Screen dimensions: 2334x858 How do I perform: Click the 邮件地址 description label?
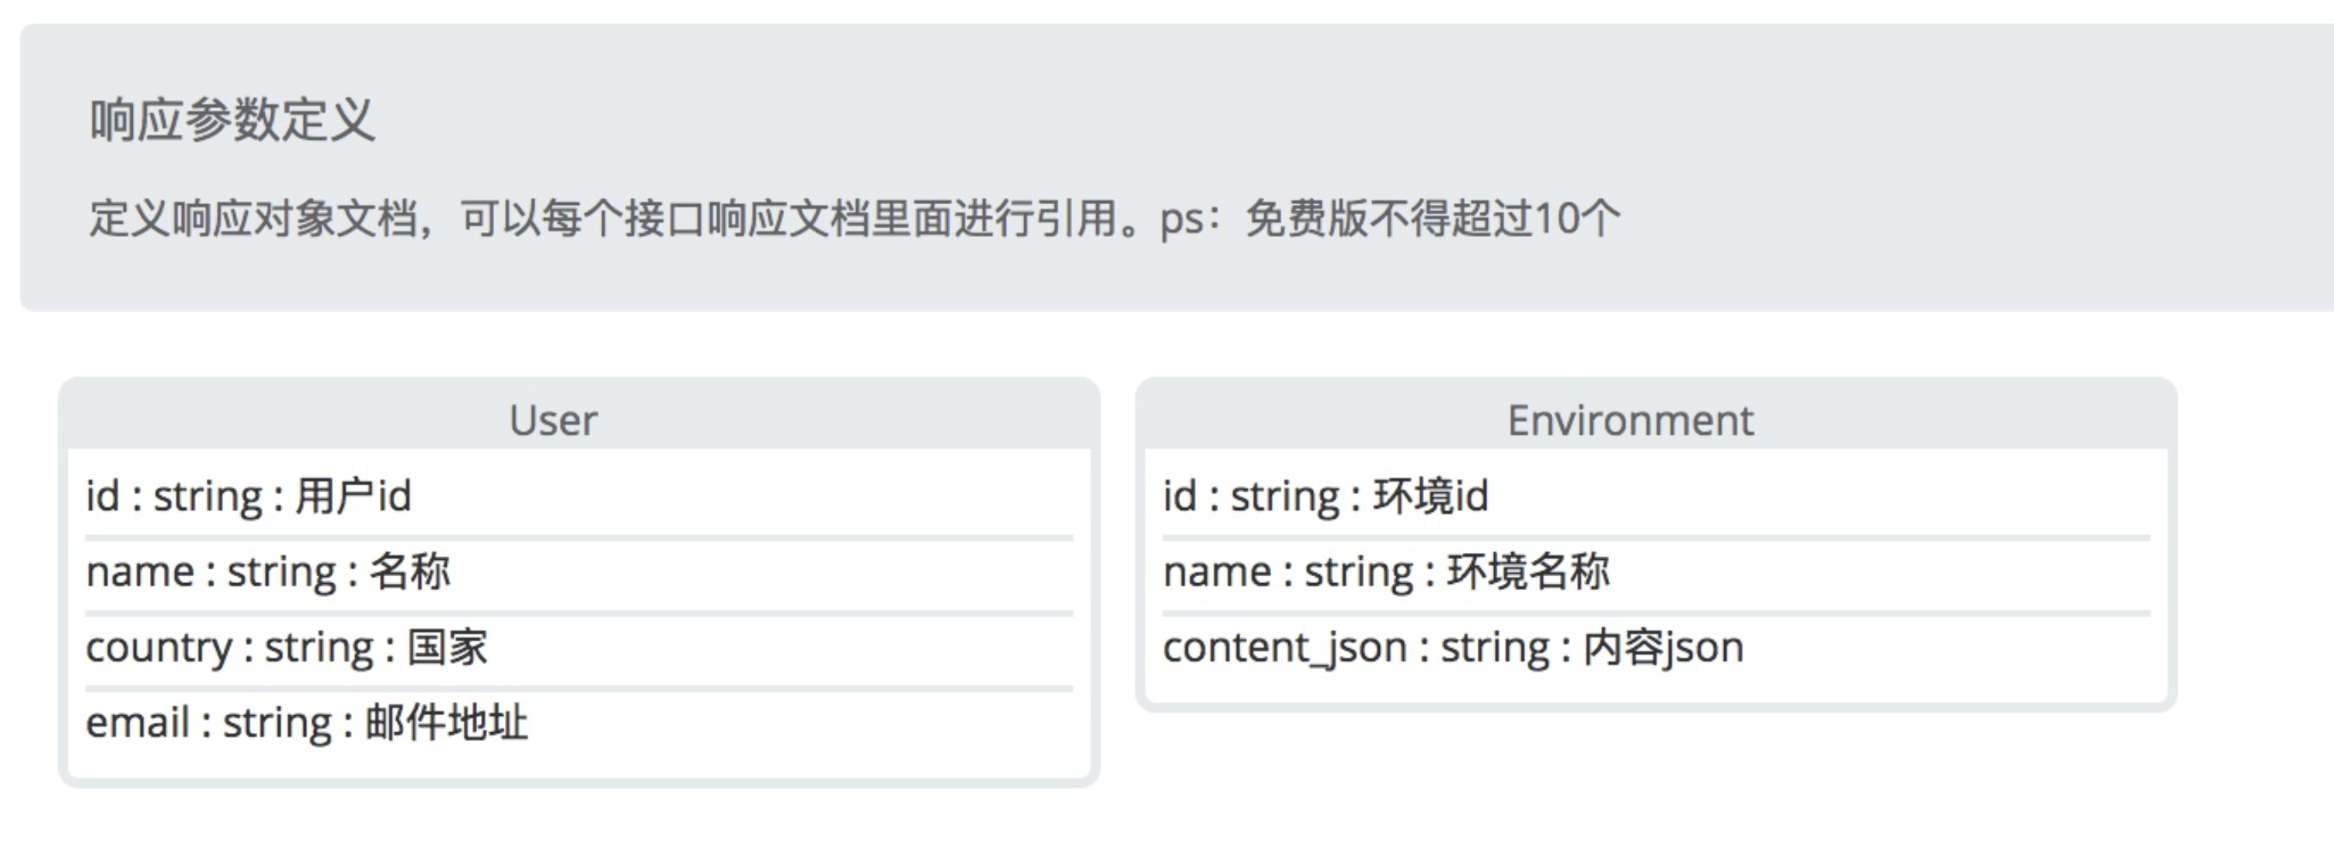[446, 722]
